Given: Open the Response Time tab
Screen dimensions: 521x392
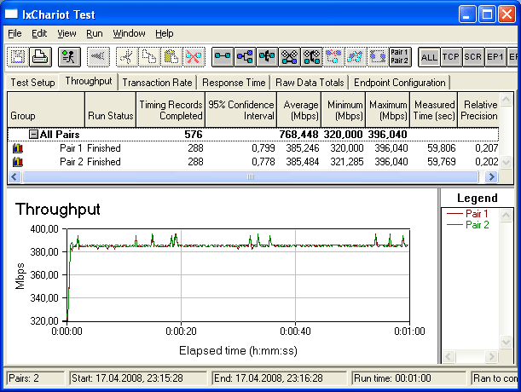Looking at the screenshot, I should point(234,83).
